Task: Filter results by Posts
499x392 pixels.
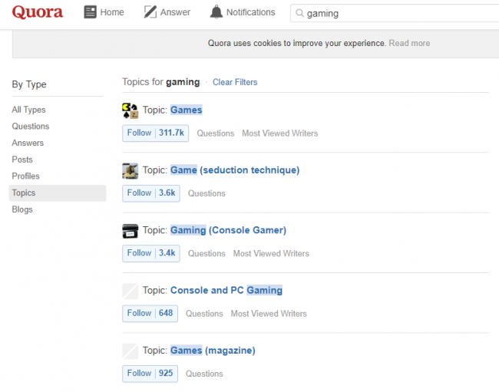Action: pos(22,160)
